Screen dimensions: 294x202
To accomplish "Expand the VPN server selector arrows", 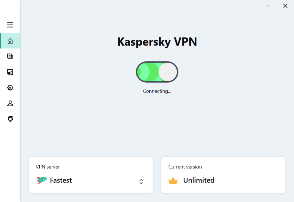I will click(x=141, y=181).
